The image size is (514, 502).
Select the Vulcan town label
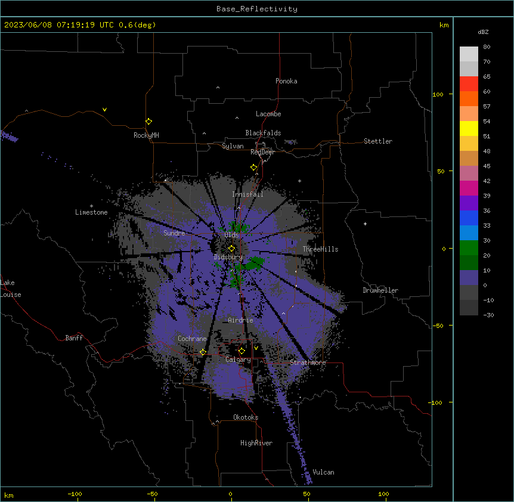[324, 472]
